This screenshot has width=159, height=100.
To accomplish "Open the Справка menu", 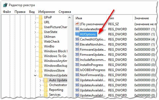I will coord(65,12).
